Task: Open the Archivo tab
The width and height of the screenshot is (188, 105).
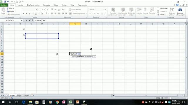Action: pos(4,5)
